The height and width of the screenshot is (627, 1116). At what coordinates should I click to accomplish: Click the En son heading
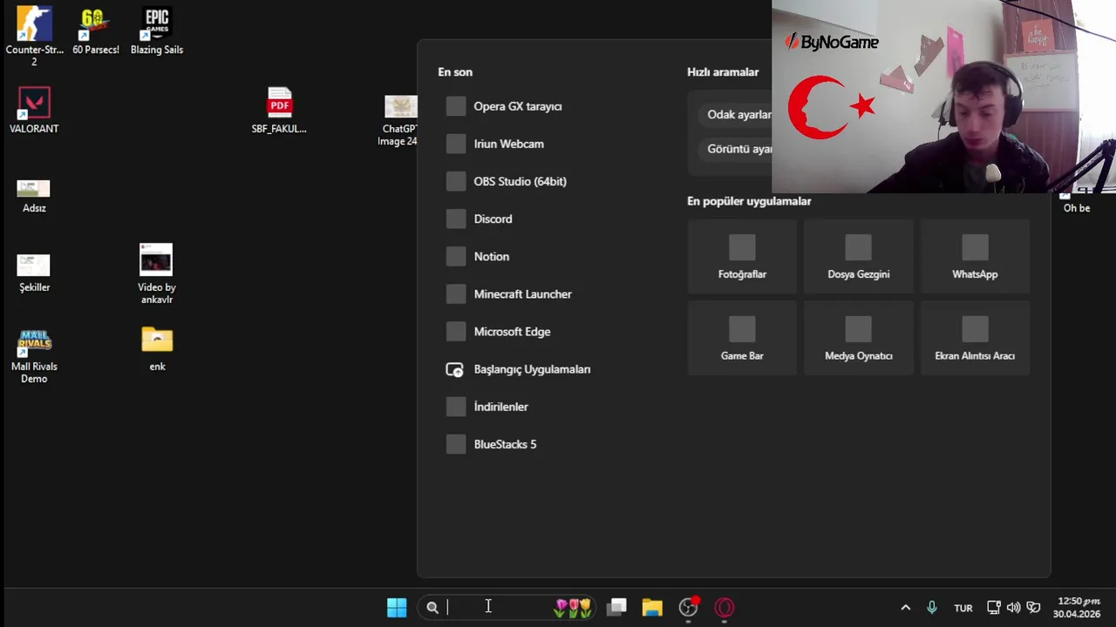point(455,72)
